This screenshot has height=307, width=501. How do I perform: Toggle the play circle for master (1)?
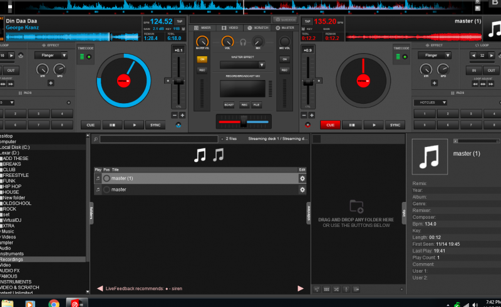tap(106, 178)
